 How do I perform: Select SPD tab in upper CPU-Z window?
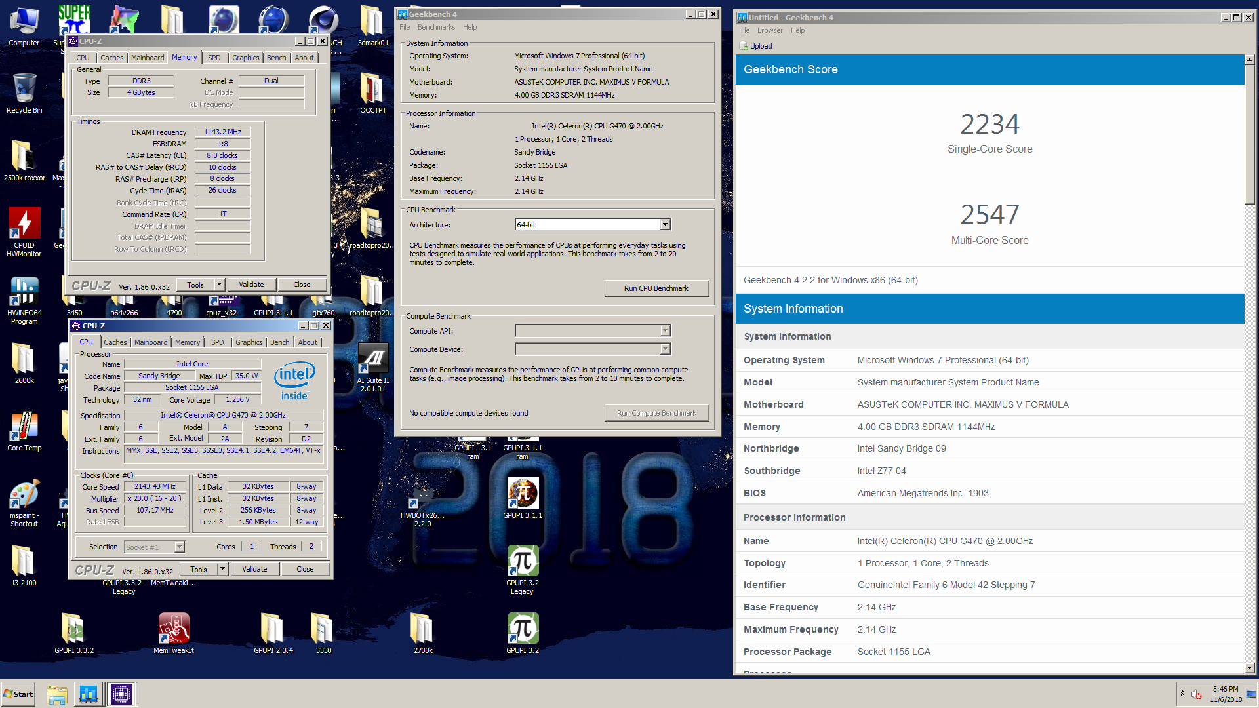[x=214, y=58]
